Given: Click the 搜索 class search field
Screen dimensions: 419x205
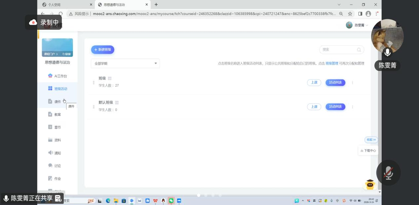Looking at the screenshot, I should [x=339, y=50].
